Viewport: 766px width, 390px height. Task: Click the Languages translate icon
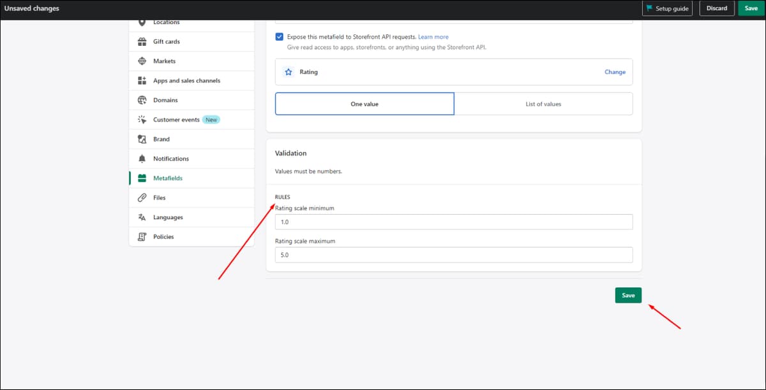142,217
